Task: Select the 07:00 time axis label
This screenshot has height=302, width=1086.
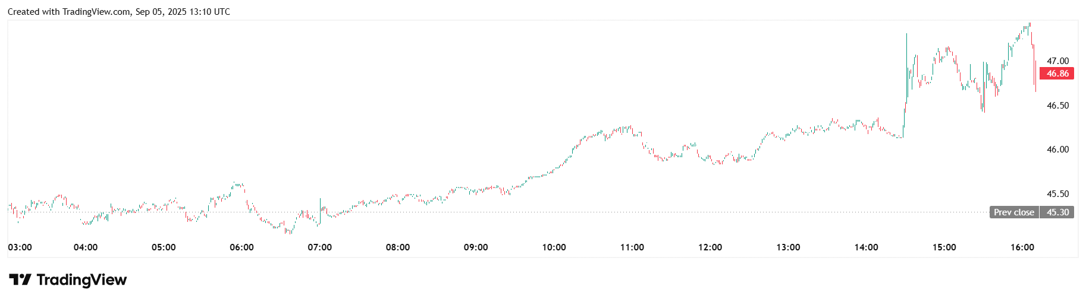Action: (320, 247)
